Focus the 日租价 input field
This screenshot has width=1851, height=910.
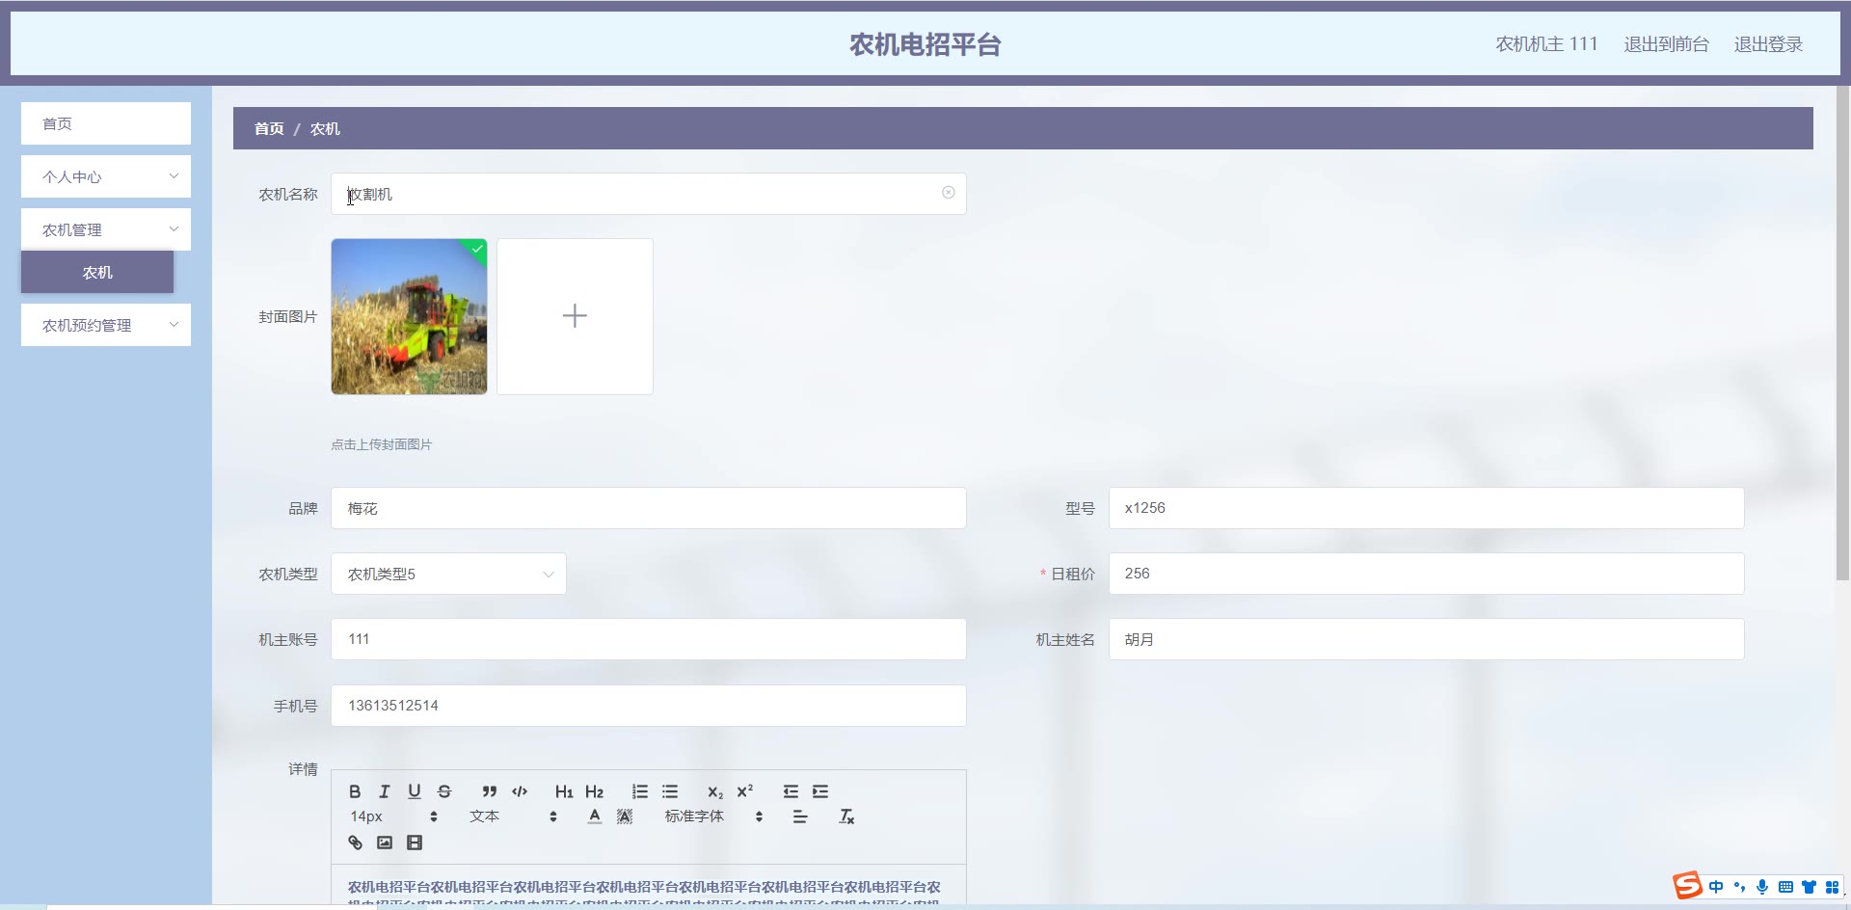tap(1426, 574)
